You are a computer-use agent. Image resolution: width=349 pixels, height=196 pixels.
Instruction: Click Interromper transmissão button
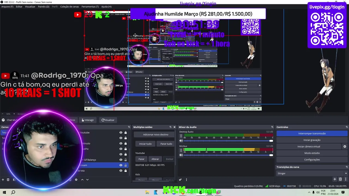point(312,133)
